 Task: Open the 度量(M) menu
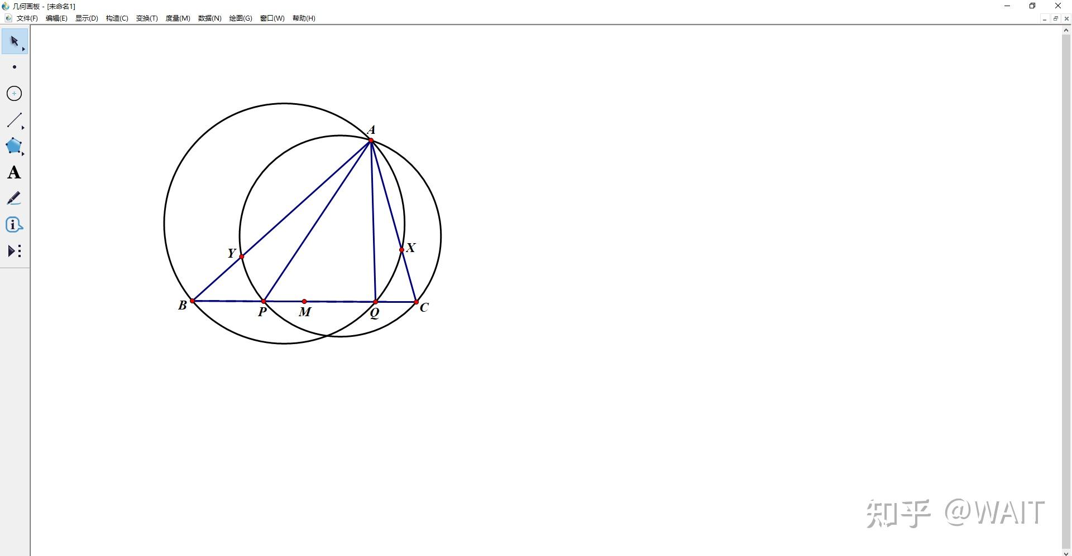point(178,18)
